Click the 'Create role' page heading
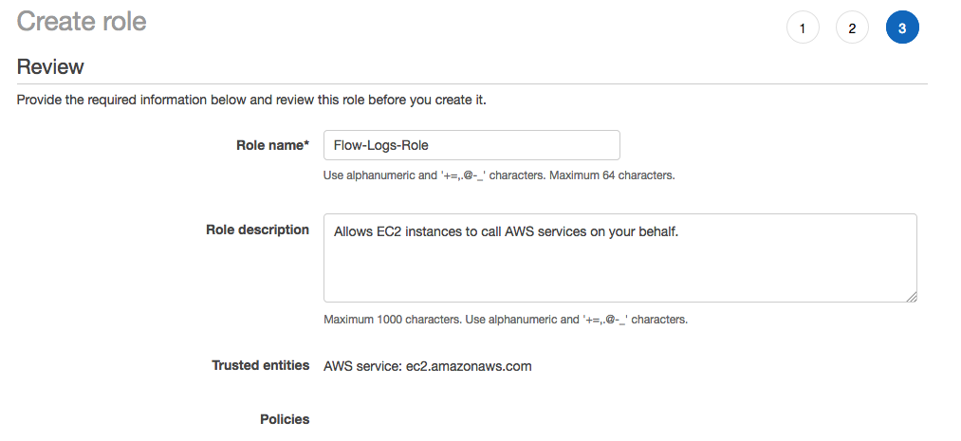 (82, 22)
